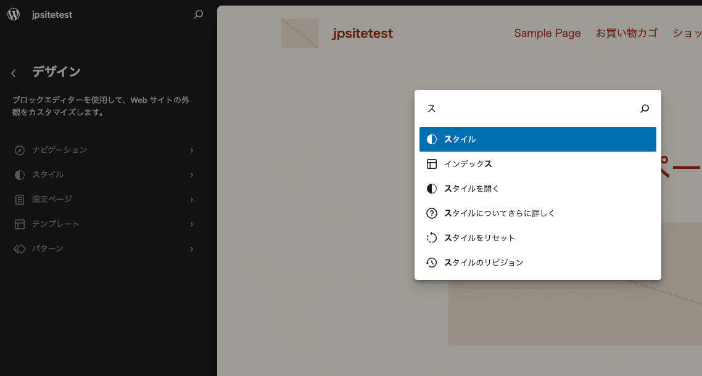Click the WordPress logo icon

(x=13, y=14)
